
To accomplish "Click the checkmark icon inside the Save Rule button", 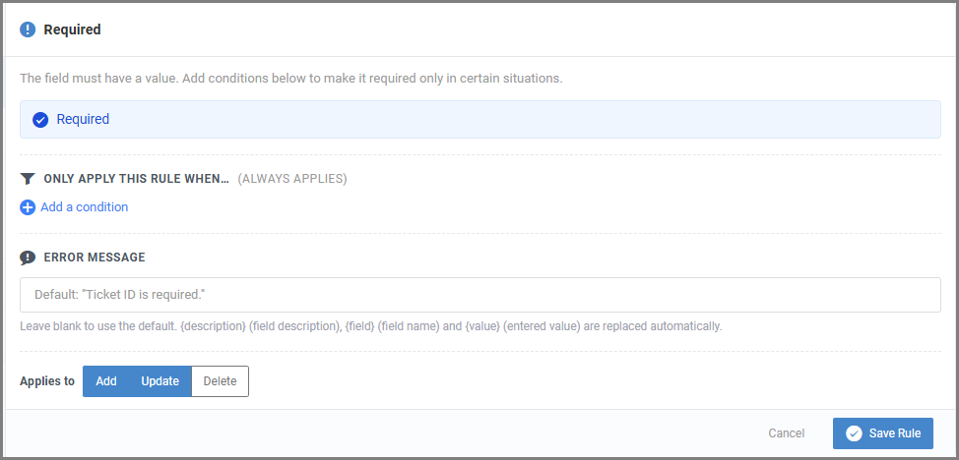I will (x=854, y=433).
